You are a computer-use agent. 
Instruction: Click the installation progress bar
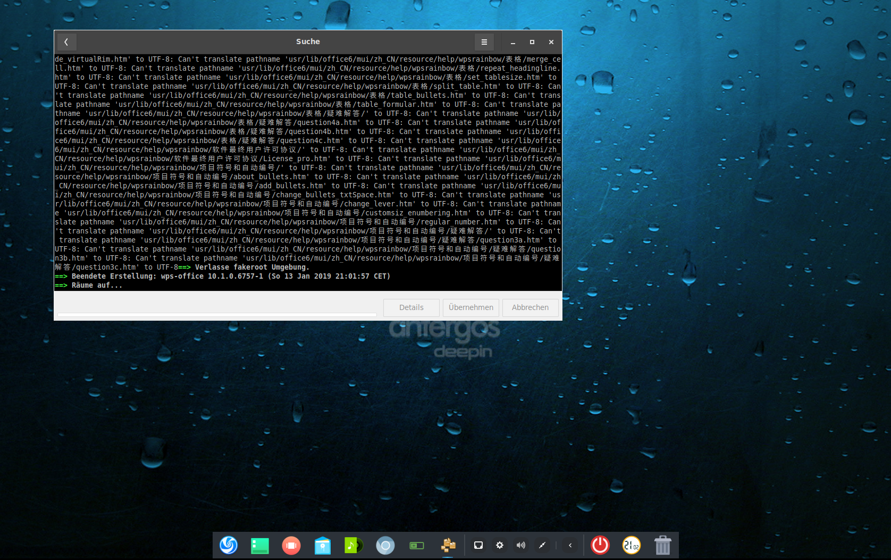tap(217, 315)
